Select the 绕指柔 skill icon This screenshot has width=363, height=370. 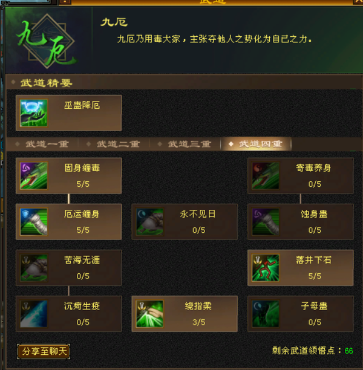pos(149,314)
